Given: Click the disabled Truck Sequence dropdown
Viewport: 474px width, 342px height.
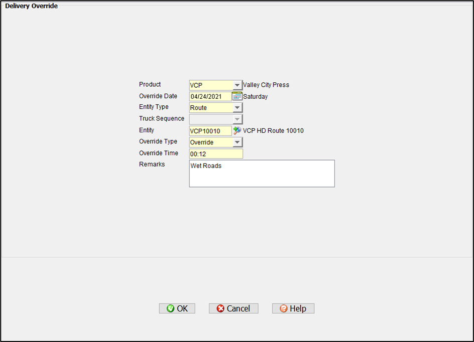Looking at the screenshot, I should click(x=216, y=119).
